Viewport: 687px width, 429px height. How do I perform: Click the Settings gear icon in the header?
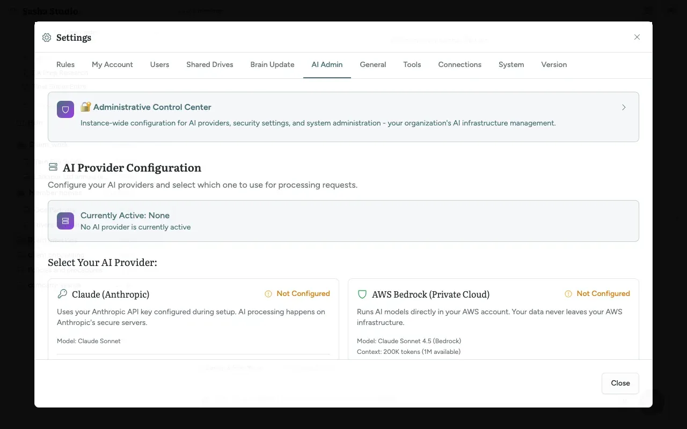[47, 38]
